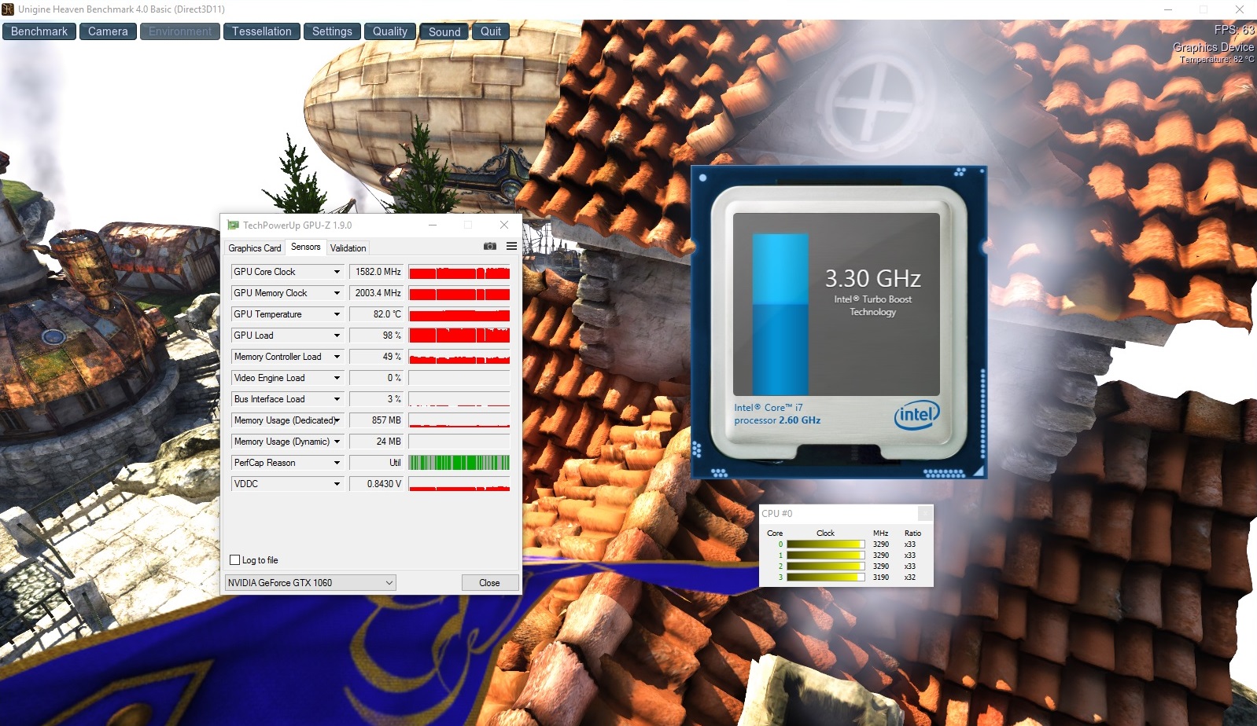Viewport: 1257px width, 726px height.
Task: Minimize the Unigine Heaven Benchmark window
Action: coord(1168,9)
